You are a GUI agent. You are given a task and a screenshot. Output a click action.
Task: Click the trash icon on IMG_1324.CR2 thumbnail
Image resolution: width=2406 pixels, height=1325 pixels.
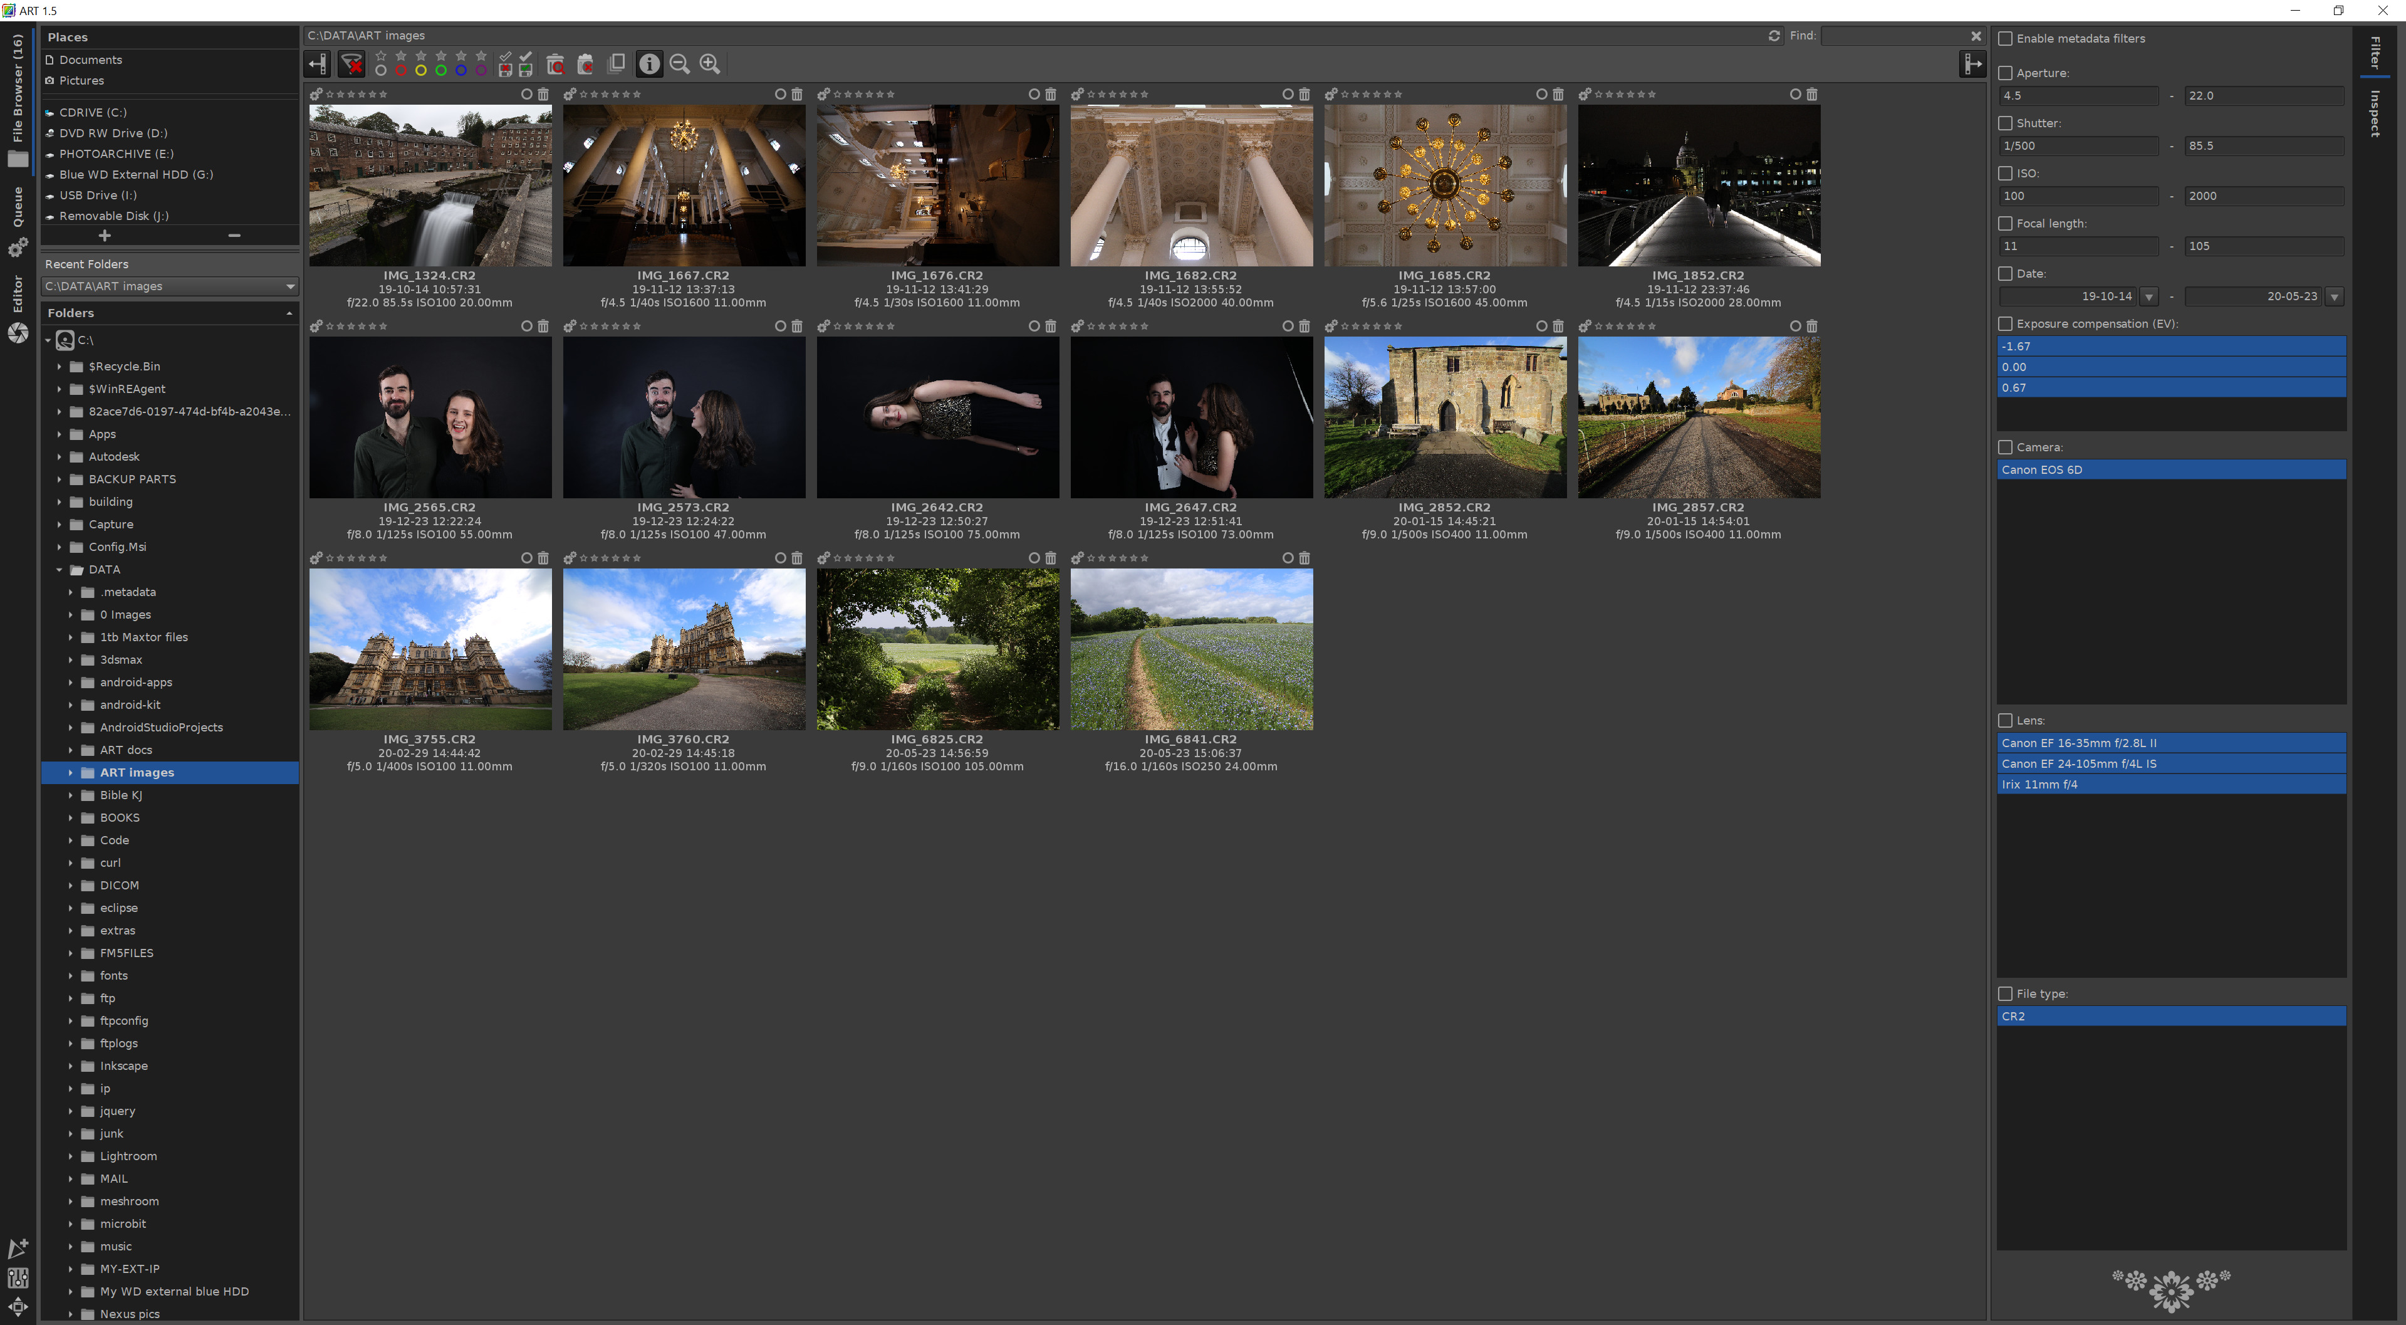click(x=544, y=95)
